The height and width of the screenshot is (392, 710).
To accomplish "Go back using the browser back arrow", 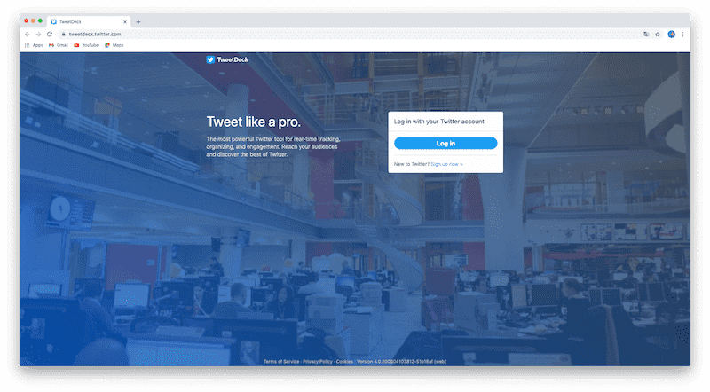I will point(27,34).
